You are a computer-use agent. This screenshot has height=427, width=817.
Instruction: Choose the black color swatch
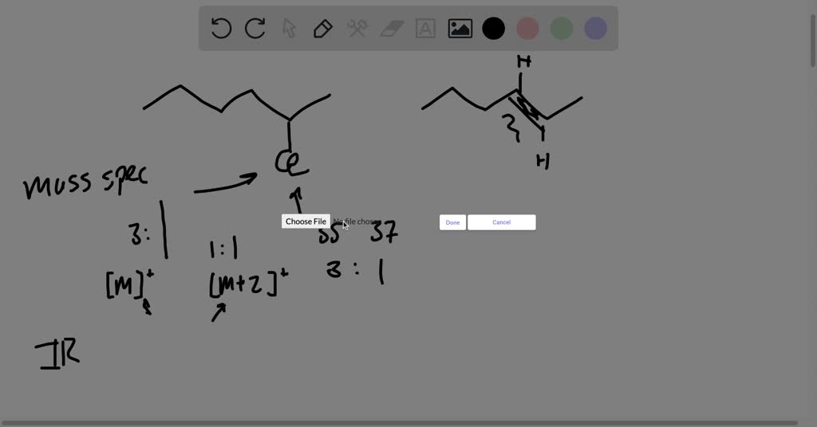click(493, 28)
